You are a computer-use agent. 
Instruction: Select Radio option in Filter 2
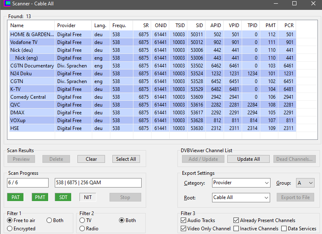tap(89, 229)
